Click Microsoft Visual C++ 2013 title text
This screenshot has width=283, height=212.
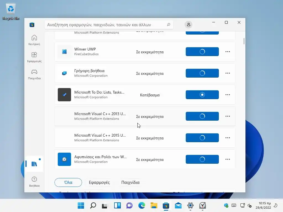click(100, 114)
